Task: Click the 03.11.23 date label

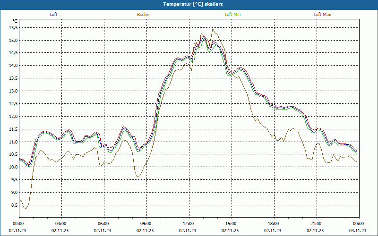Action: 358,230
